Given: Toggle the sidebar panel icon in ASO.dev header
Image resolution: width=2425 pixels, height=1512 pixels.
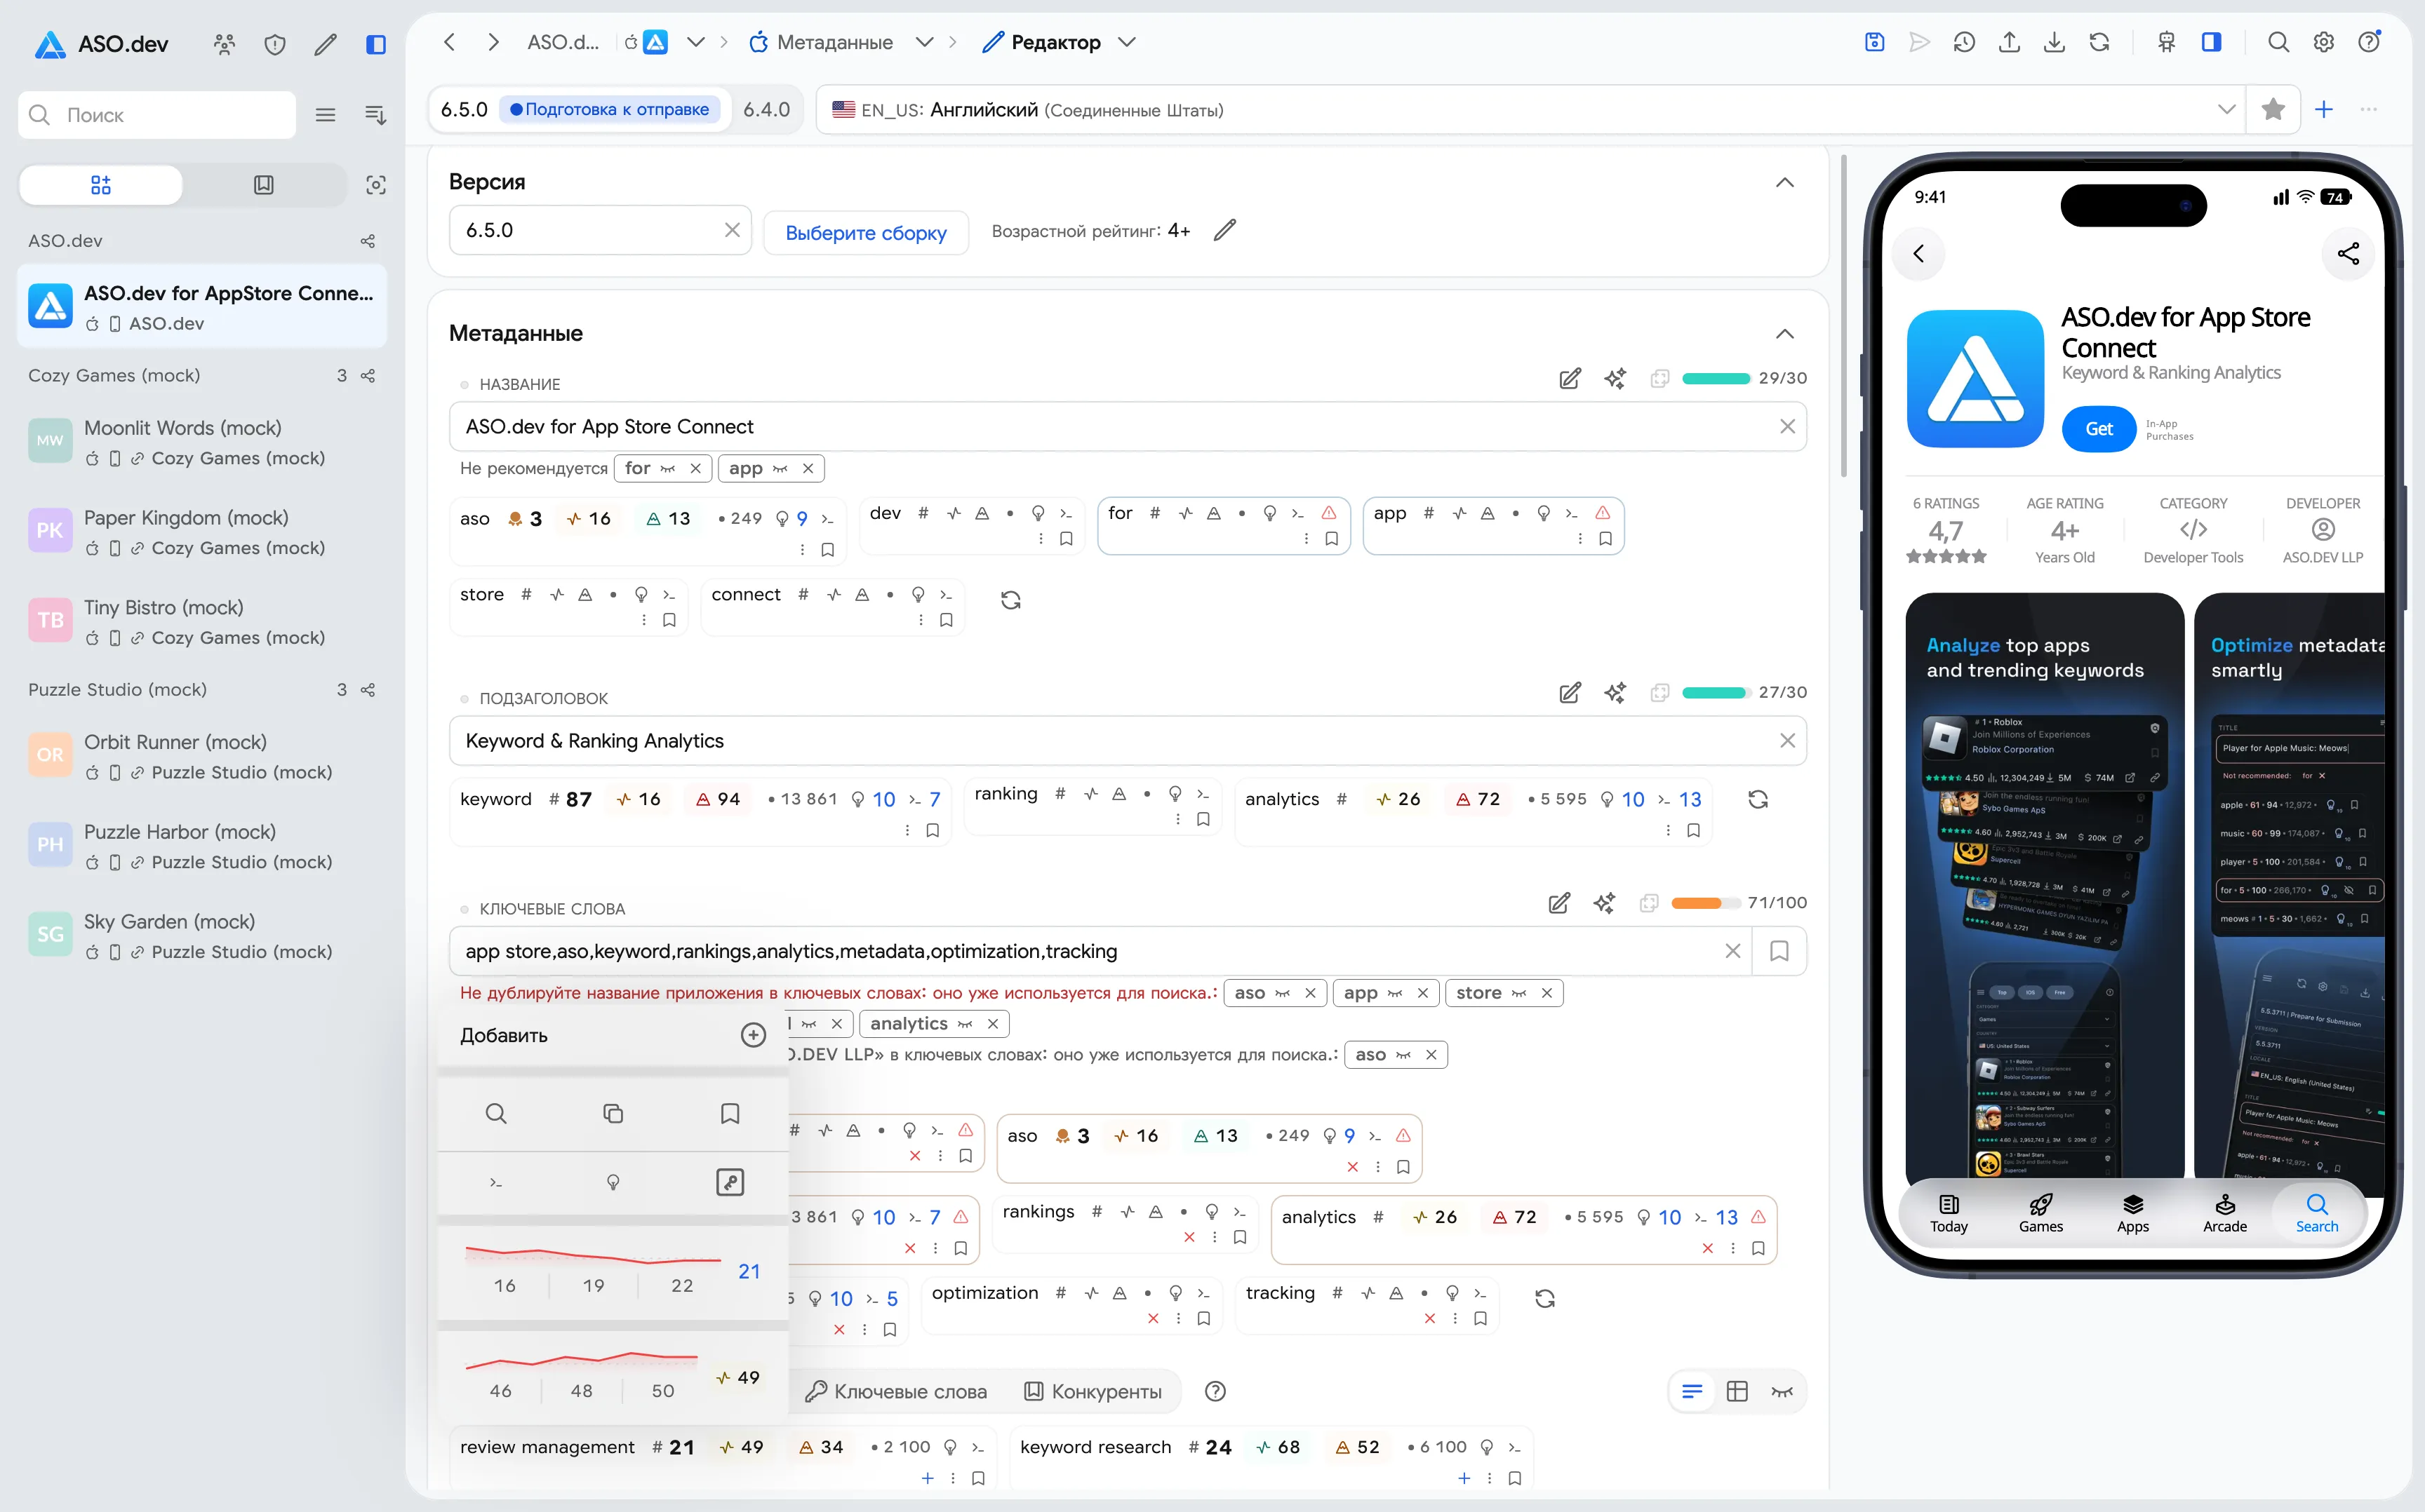Looking at the screenshot, I should (x=376, y=44).
